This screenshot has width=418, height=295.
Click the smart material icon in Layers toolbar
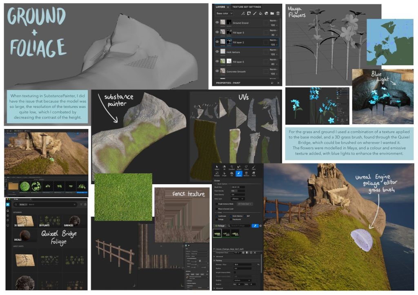pos(266,13)
